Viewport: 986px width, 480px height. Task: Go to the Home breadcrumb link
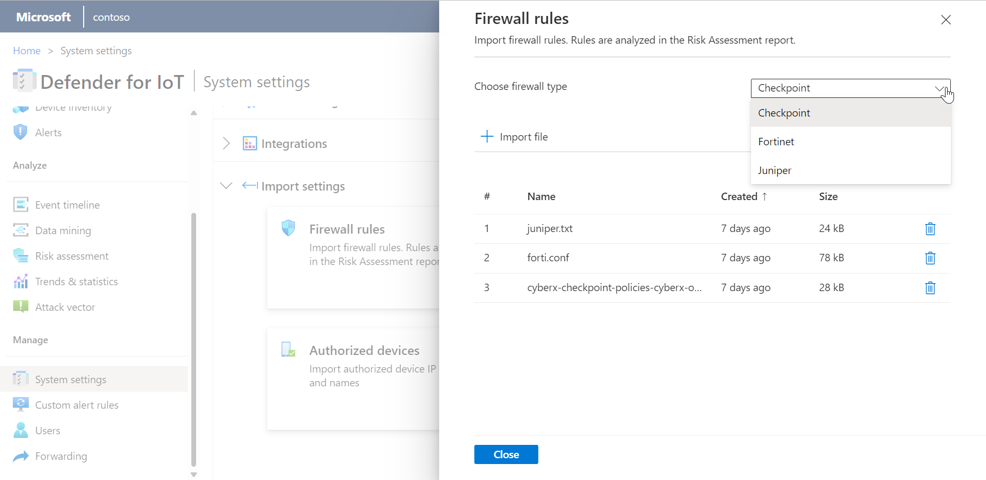click(27, 51)
